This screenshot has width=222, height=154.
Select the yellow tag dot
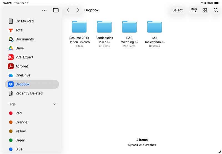[11, 131]
